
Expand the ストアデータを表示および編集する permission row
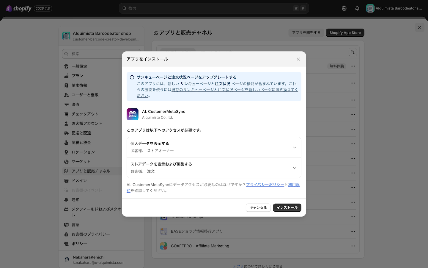214,168
